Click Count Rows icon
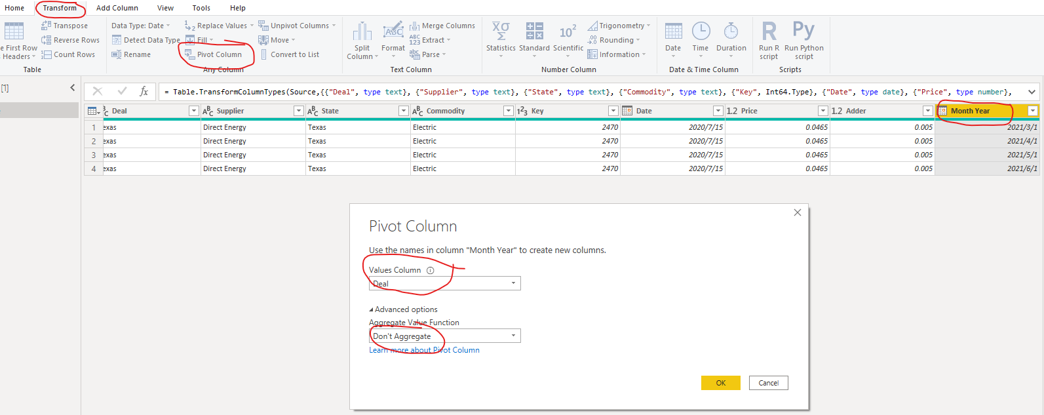This screenshot has width=1044, height=415. pyautogui.click(x=46, y=54)
